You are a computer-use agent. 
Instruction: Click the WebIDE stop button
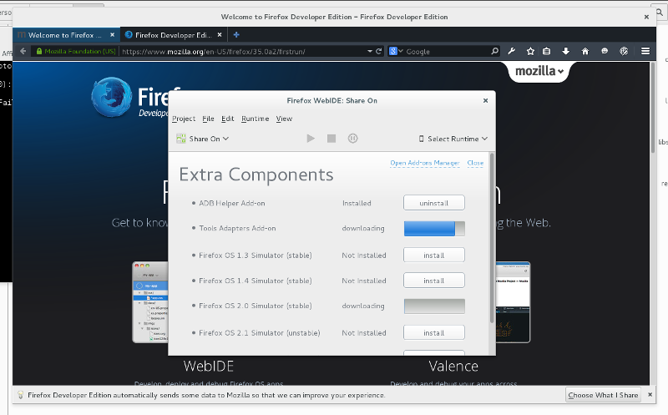[331, 139]
